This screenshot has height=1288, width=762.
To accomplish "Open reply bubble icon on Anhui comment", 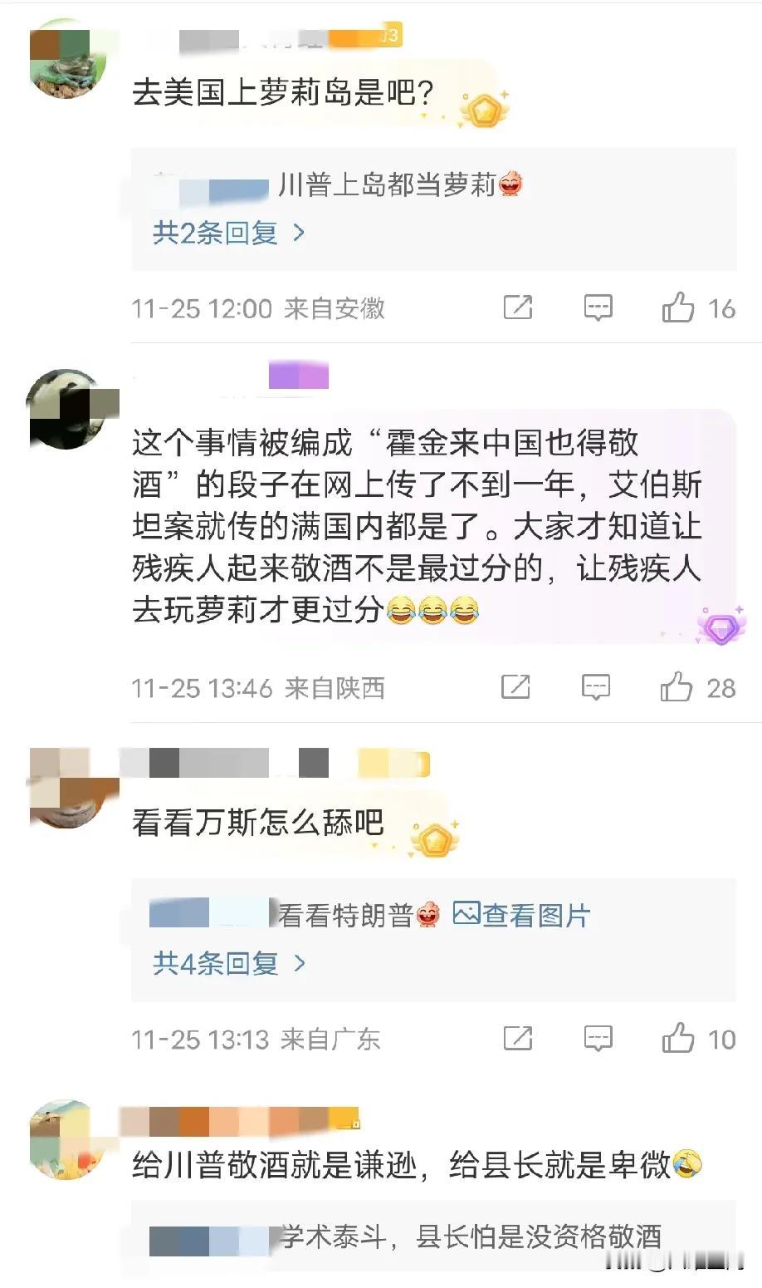I will point(598,308).
